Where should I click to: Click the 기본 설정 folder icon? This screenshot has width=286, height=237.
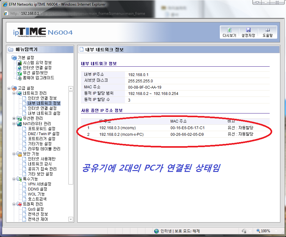click(x=14, y=58)
